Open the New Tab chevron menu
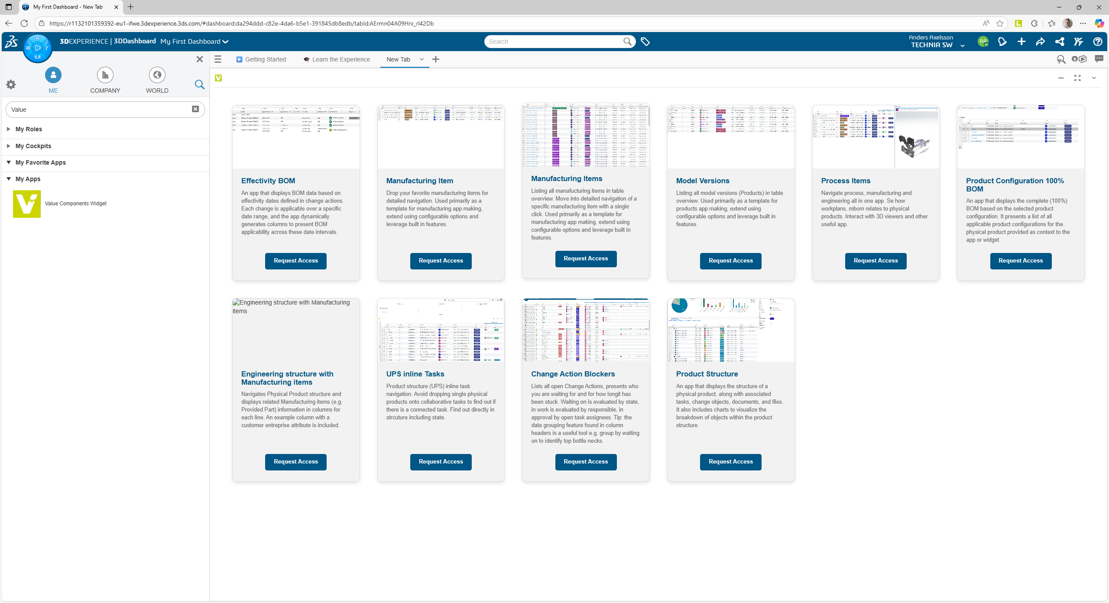Viewport: 1109px width, 603px height. 422,59
